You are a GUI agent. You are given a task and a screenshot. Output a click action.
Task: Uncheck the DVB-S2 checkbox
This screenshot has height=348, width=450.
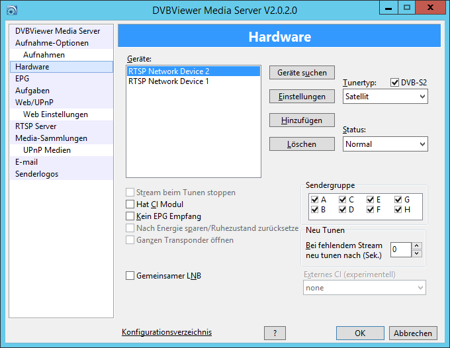point(395,83)
